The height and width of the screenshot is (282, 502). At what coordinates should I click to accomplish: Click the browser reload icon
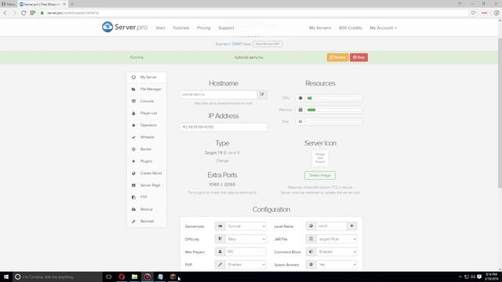tap(24, 13)
